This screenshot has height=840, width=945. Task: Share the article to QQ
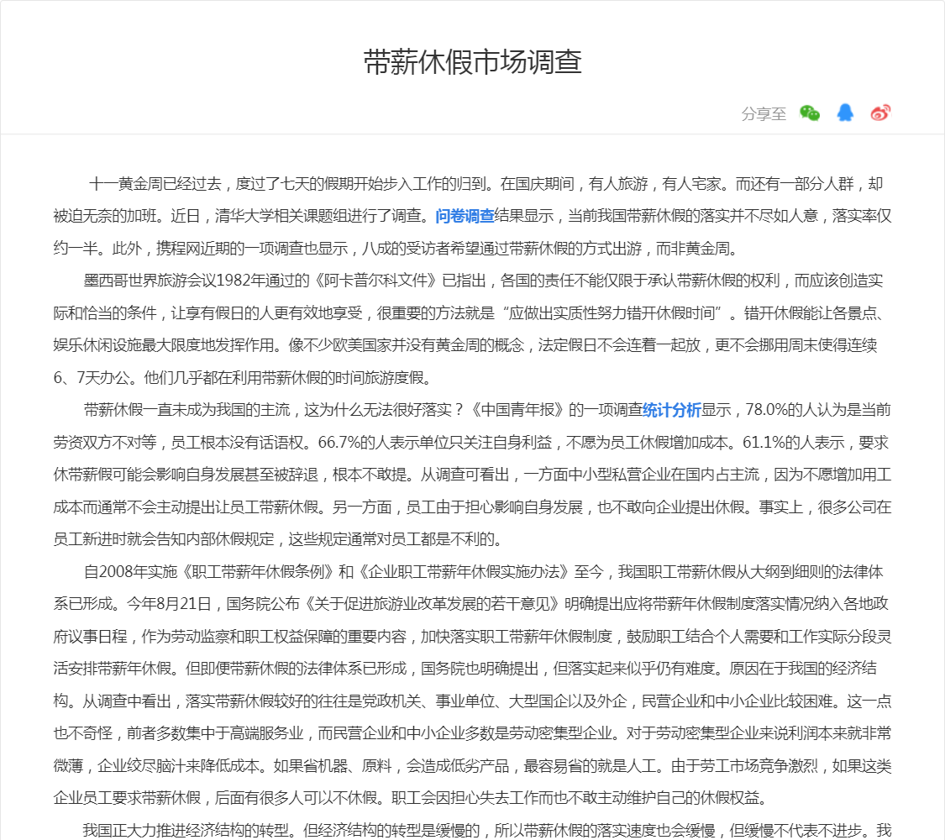[845, 112]
